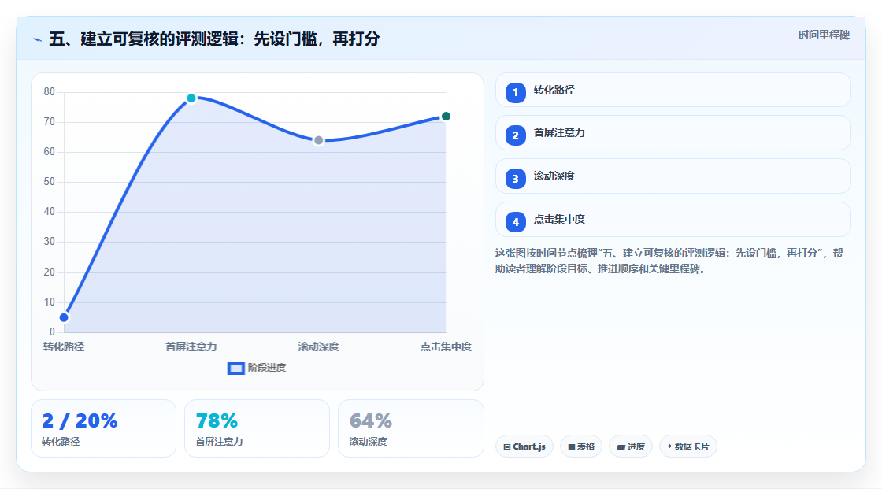Click the lightning icon beside the section title
The image size is (882, 489).
pos(38,39)
